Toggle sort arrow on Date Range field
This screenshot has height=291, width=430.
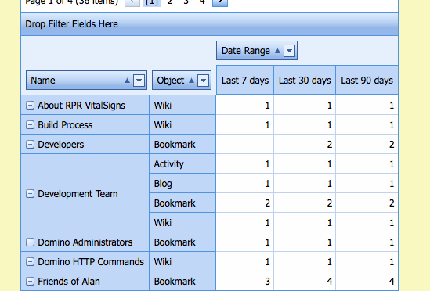277,51
